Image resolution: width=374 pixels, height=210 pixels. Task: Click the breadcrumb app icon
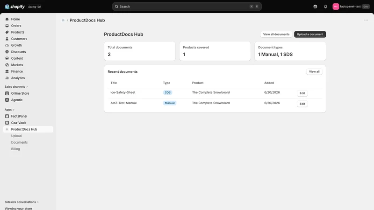click(63, 20)
